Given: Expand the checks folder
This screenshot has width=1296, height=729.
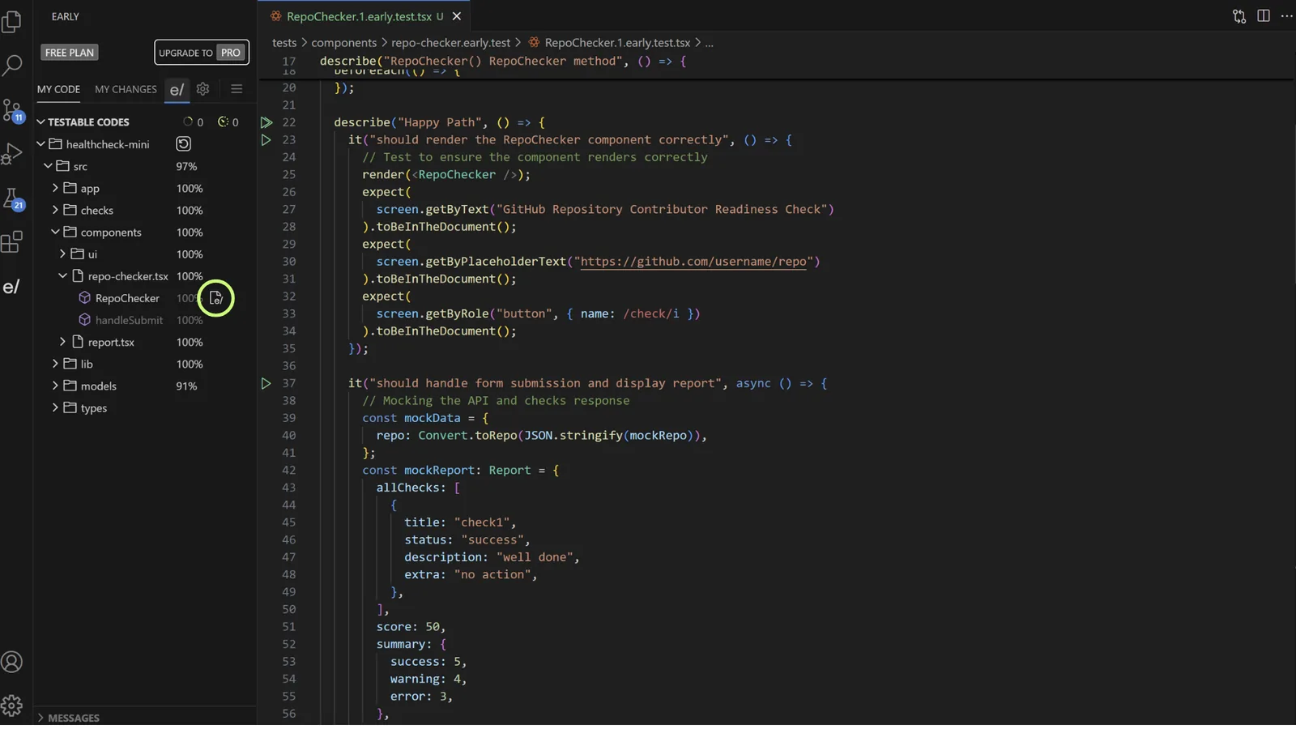Looking at the screenshot, I should pos(55,210).
